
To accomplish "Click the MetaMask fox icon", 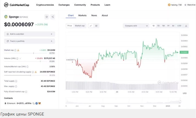I will (x=39, y=103).
